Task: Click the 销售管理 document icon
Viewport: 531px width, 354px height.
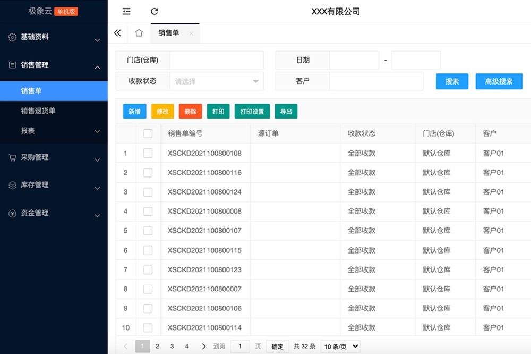Action: point(12,65)
